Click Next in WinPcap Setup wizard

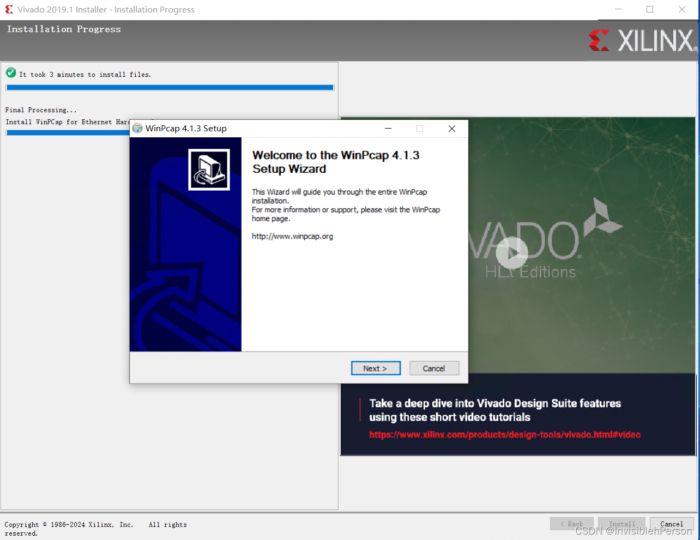[x=376, y=368]
